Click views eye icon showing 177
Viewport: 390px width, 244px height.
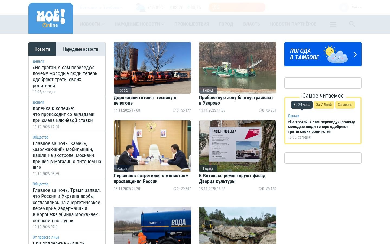coord(183,110)
